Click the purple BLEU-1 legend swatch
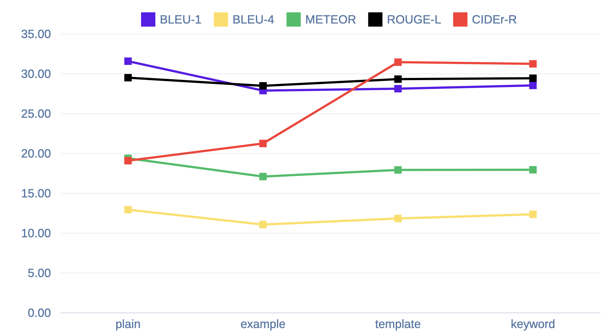Screen dimensions: 607x335 pos(148,20)
